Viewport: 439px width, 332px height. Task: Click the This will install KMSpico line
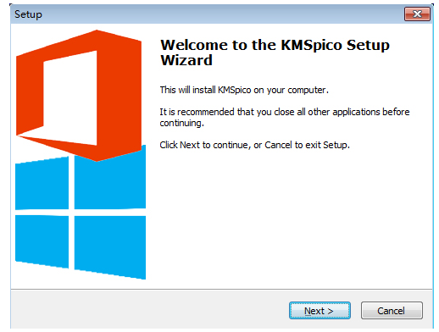click(x=244, y=90)
